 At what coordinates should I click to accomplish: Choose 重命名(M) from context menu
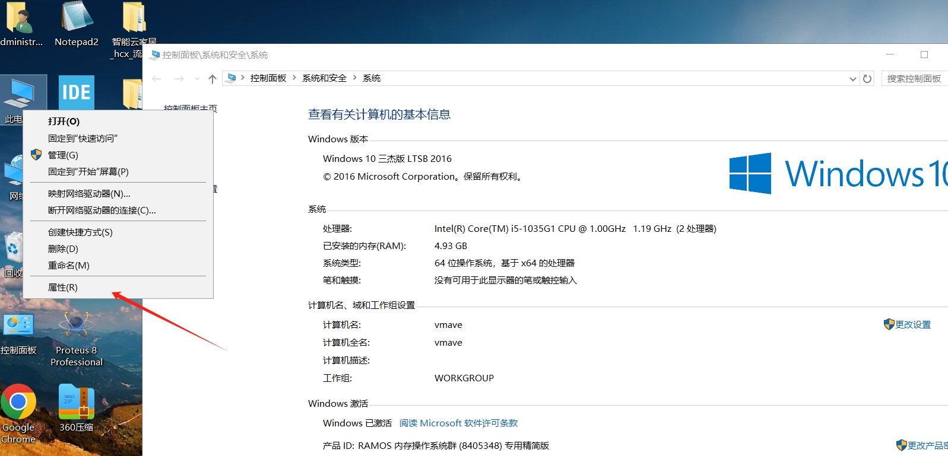[118, 265]
